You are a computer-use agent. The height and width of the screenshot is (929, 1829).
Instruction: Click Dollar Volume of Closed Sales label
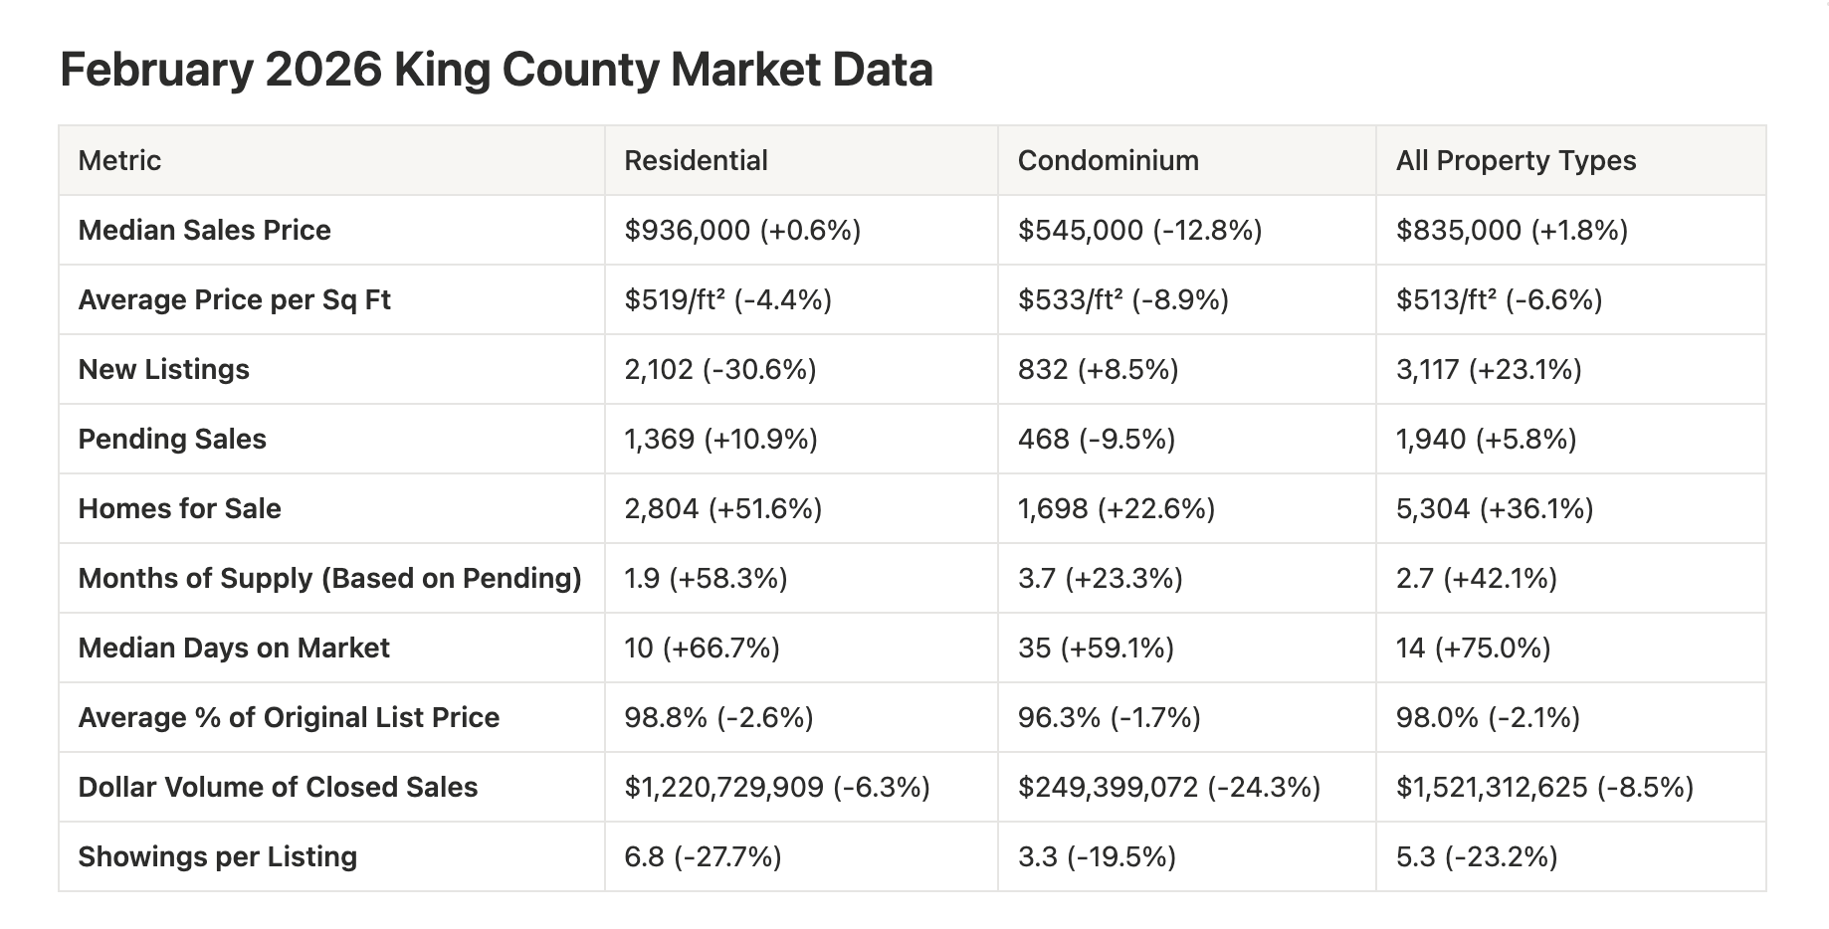coord(278,787)
